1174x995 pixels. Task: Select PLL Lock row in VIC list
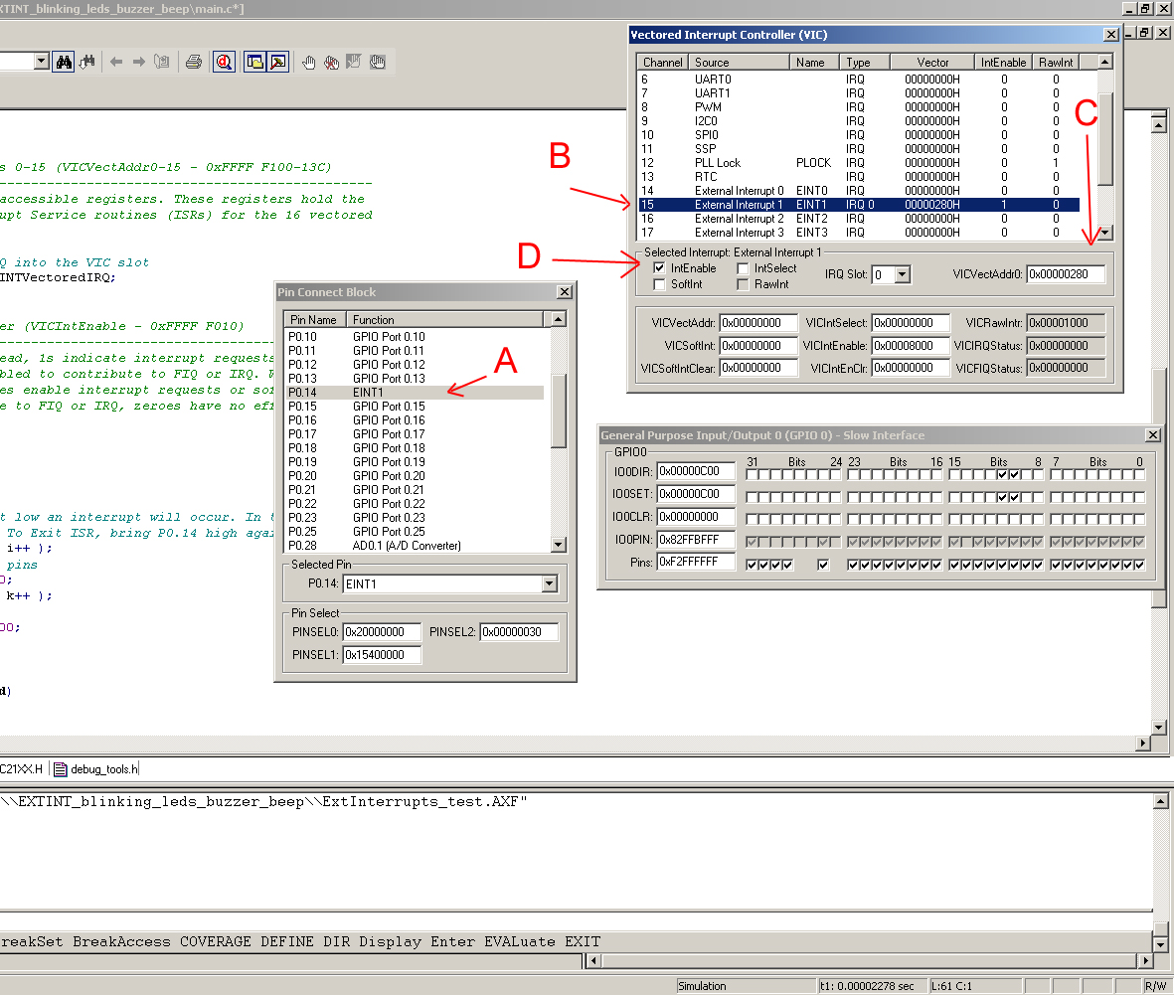coord(858,162)
